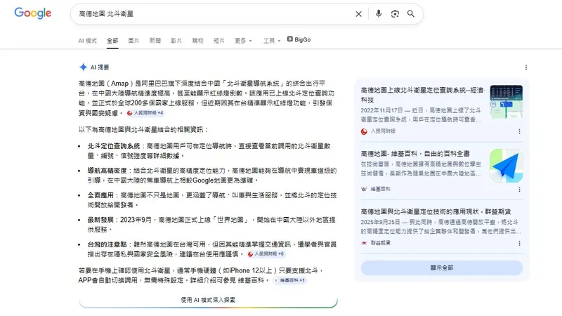The width and height of the screenshot is (562, 316).
Task: Click the BigGo extension button
Action: [x=299, y=40]
